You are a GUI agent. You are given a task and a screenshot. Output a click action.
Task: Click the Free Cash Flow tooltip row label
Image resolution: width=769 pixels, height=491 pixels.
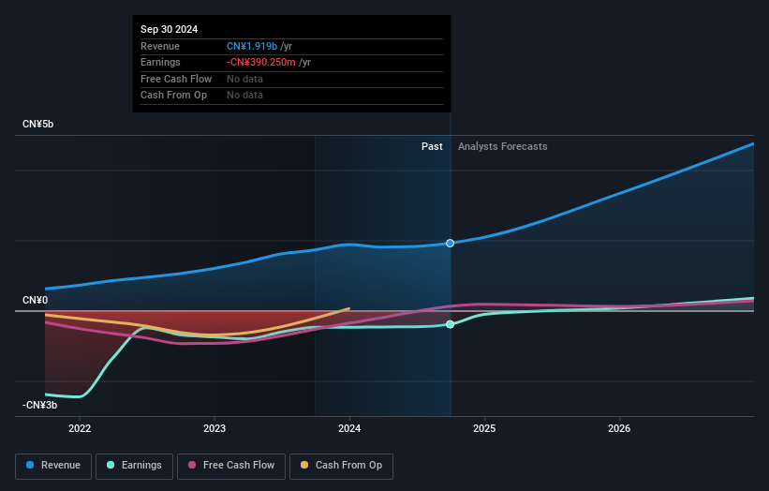click(176, 79)
